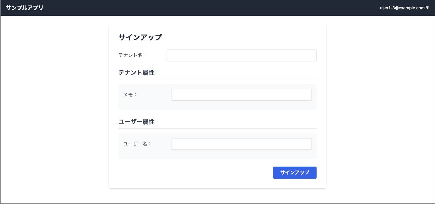This screenshot has width=435, height=204.
Task: Click the ▼ arrow beside the email
Action: point(427,8)
